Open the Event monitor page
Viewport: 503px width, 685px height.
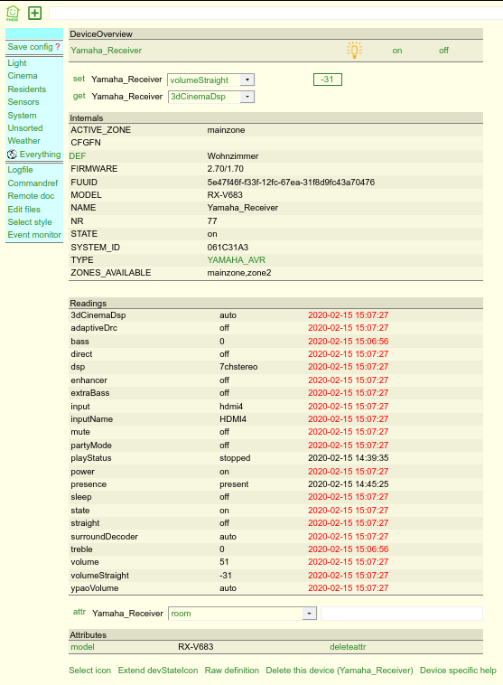(34, 235)
